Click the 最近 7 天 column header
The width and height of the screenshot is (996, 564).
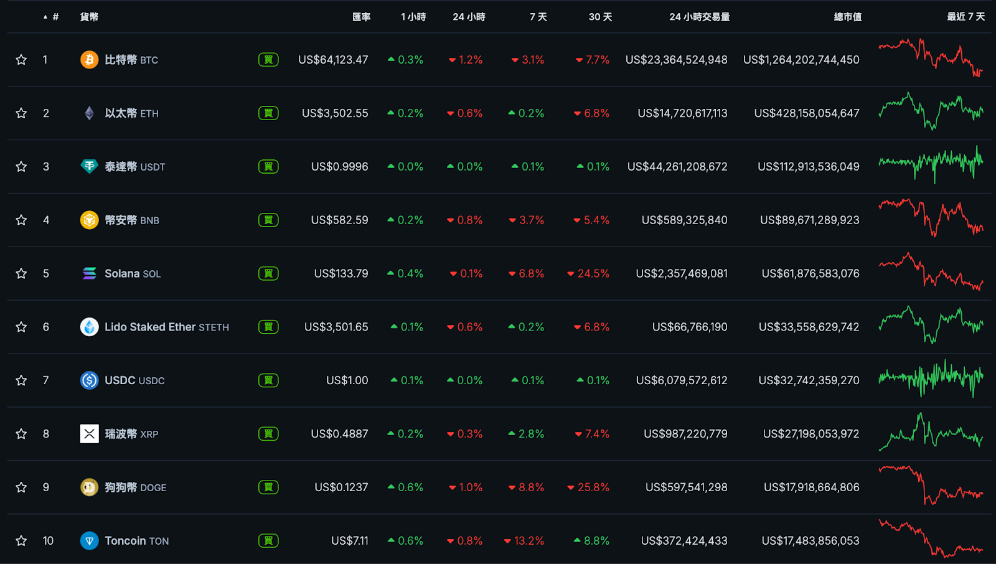(x=966, y=17)
